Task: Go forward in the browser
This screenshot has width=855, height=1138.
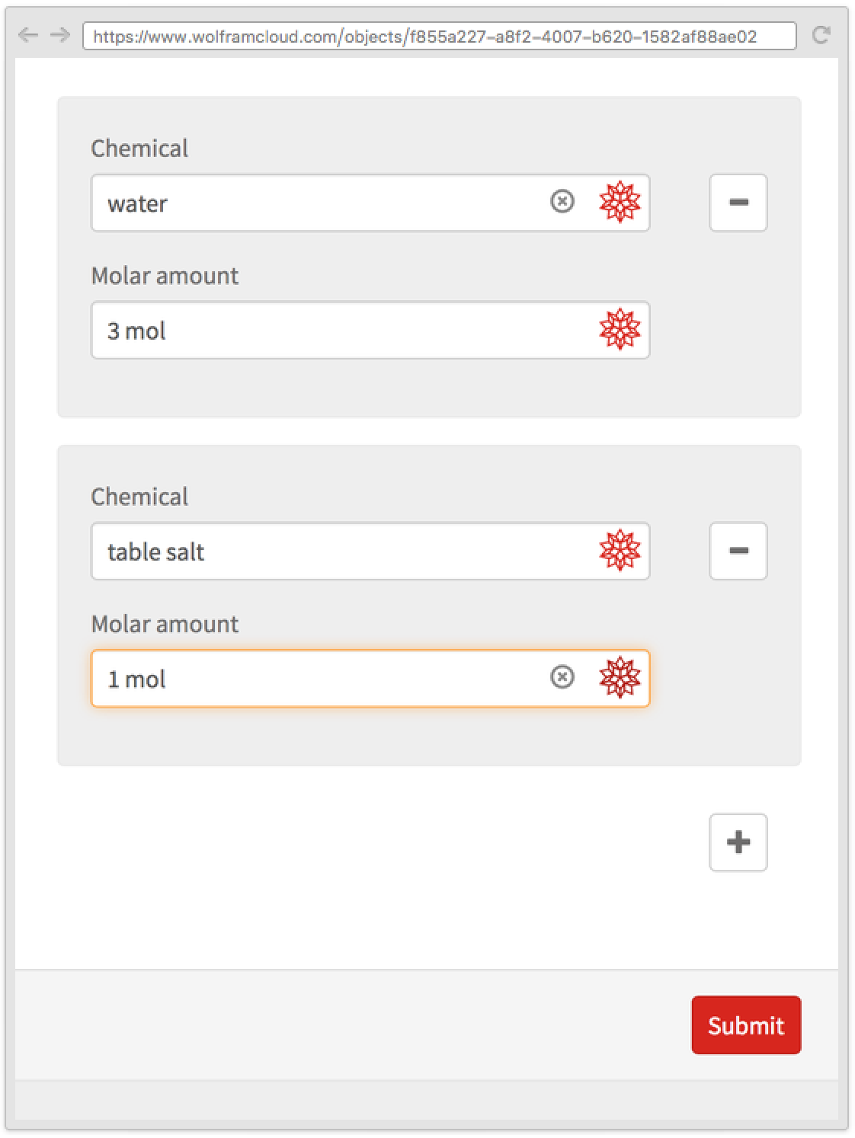Action: 60,35
